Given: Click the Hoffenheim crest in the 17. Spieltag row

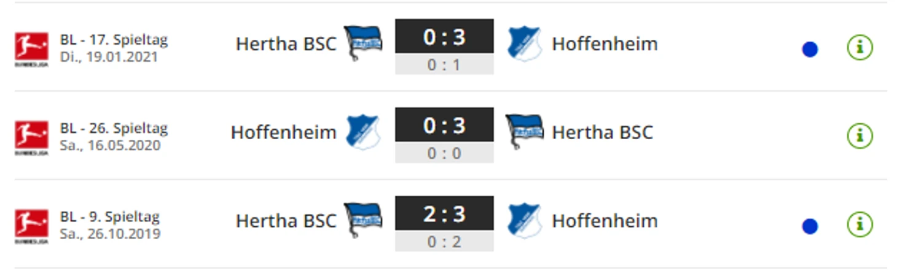Looking at the screenshot, I should pyautogui.click(x=524, y=44).
